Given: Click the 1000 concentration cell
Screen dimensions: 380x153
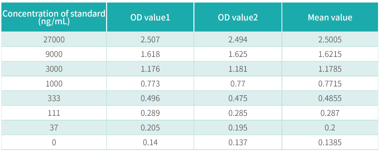Looking at the screenshot, I should tap(54, 84).
